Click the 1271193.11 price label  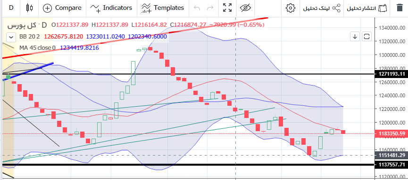click(x=391, y=74)
